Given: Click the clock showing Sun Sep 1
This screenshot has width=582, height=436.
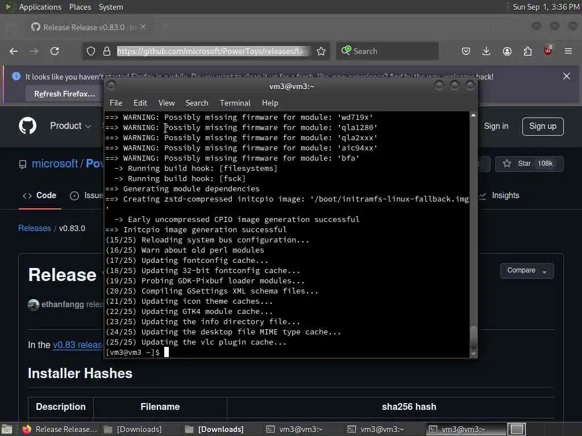Looking at the screenshot, I should [546, 7].
